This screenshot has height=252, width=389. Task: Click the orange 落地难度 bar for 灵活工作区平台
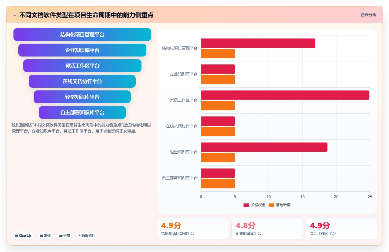218,105
